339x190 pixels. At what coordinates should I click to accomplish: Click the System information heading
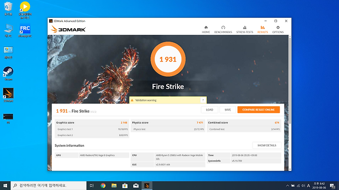69,145
